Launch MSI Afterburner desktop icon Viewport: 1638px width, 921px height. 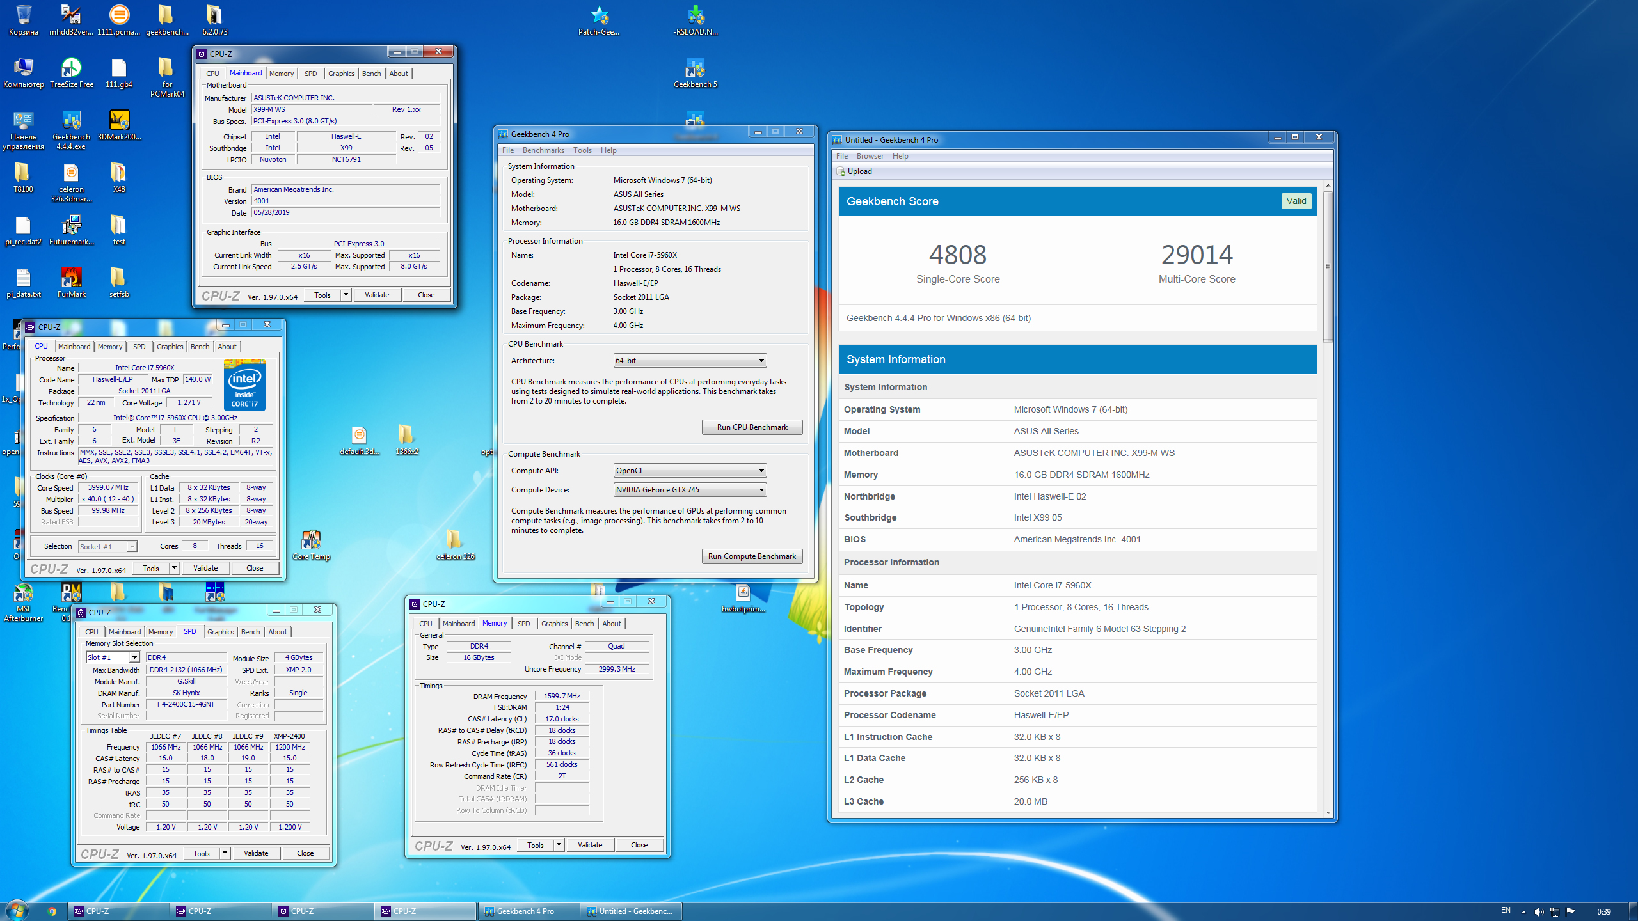[x=24, y=602]
